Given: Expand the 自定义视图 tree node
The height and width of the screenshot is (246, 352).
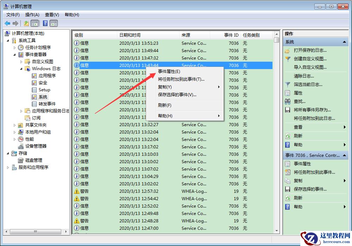Looking at the screenshot, I should (21, 62).
